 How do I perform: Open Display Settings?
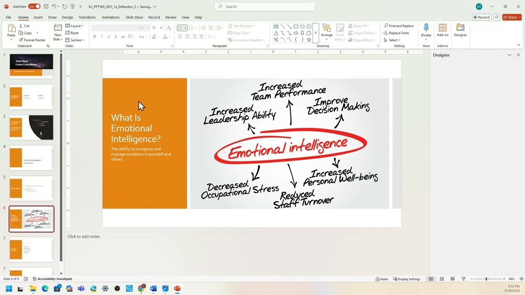pos(407,279)
